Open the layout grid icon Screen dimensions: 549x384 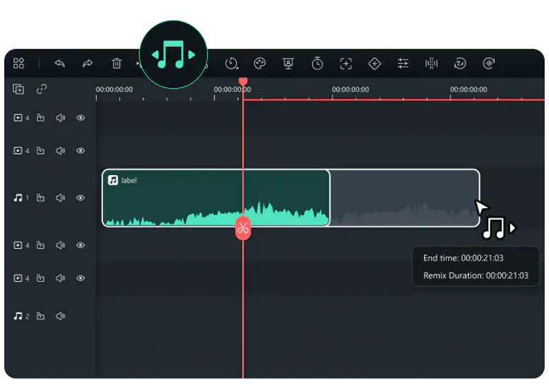pyautogui.click(x=19, y=63)
